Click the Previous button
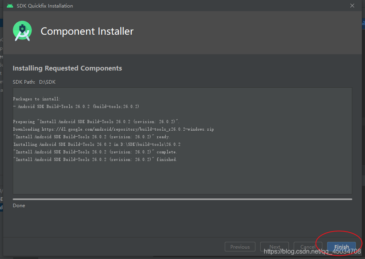Screen dimensions: 365x259 (240, 247)
